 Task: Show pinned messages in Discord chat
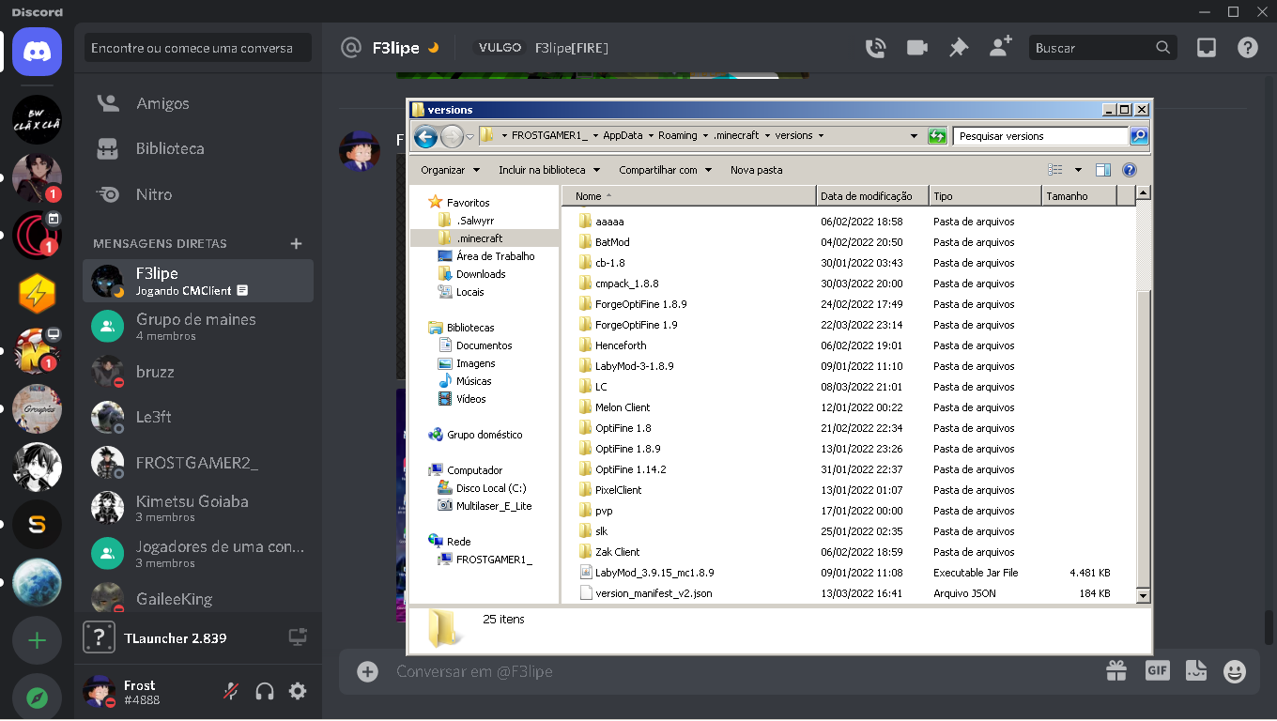tap(959, 48)
